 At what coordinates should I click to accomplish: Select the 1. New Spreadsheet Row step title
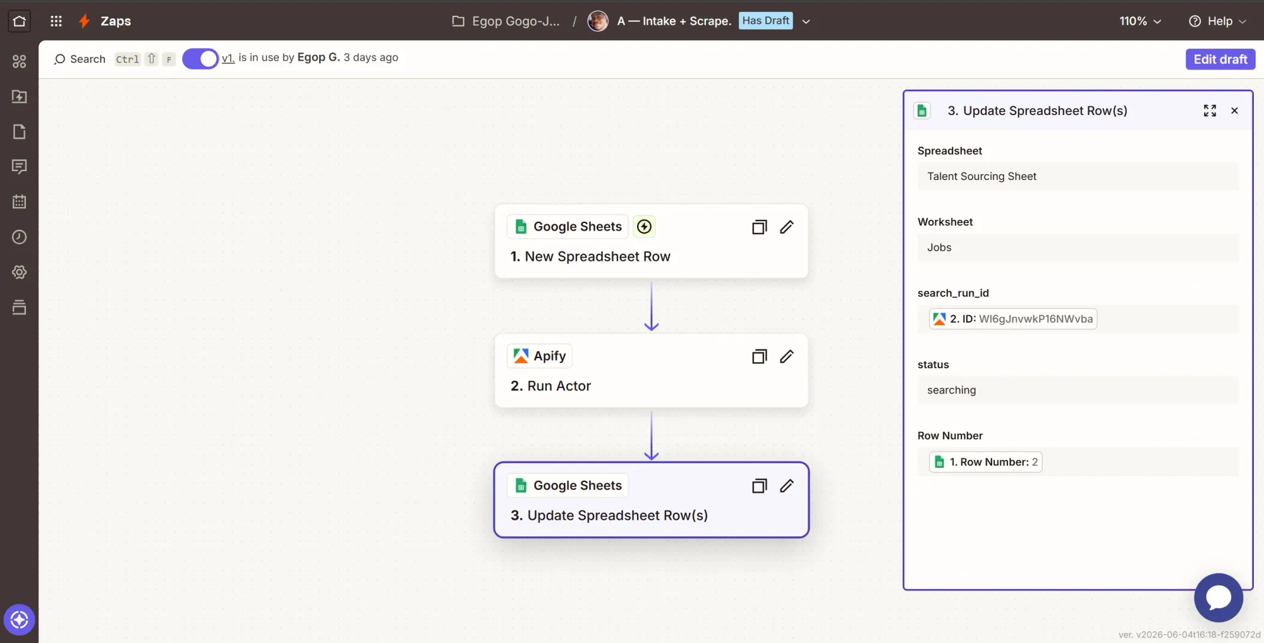pyautogui.click(x=590, y=256)
